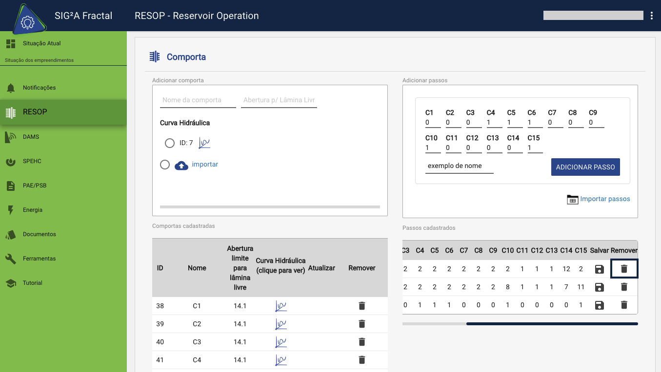Screen dimensions: 661x372
Task: Click the cloud upload importar icon
Action: (181, 165)
